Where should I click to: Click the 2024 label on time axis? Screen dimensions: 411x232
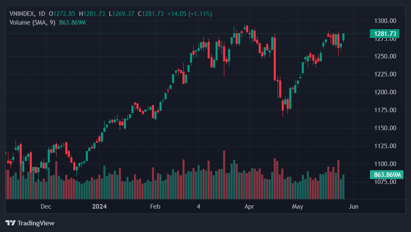point(100,207)
